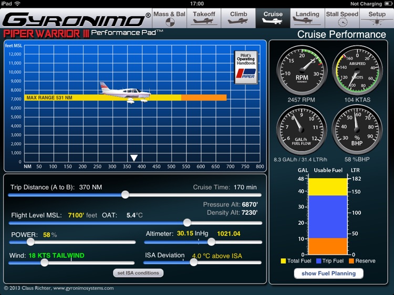Open the Setup tab
The width and height of the screenshot is (394, 295).
(377, 18)
